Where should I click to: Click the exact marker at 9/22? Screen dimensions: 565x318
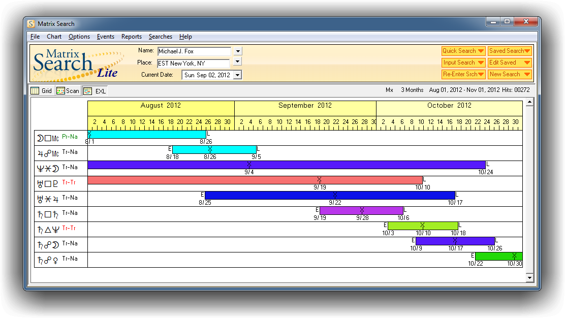click(x=335, y=195)
